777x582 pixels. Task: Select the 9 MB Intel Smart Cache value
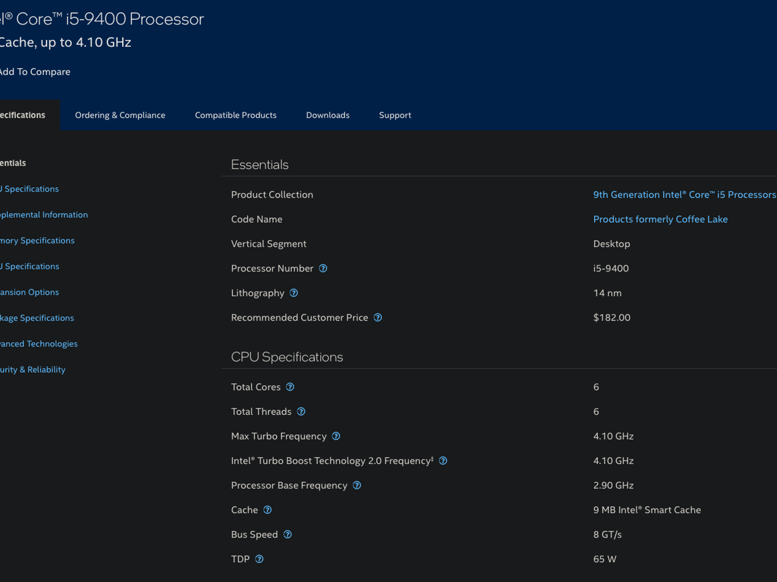[x=647, y=510]
